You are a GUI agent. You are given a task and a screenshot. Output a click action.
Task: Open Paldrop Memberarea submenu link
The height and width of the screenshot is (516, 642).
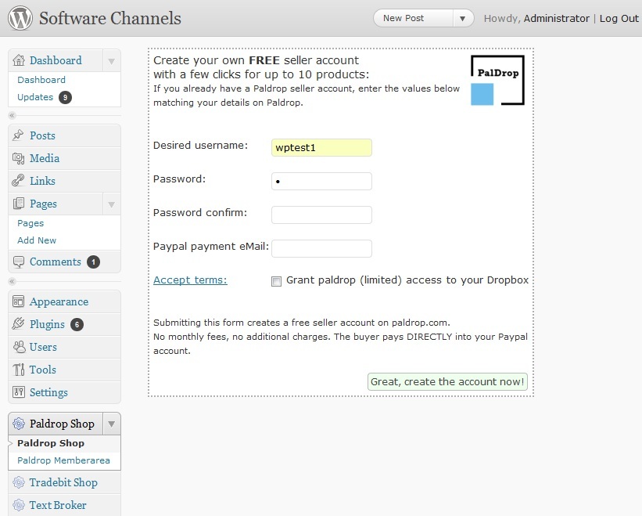coord(63,460)
